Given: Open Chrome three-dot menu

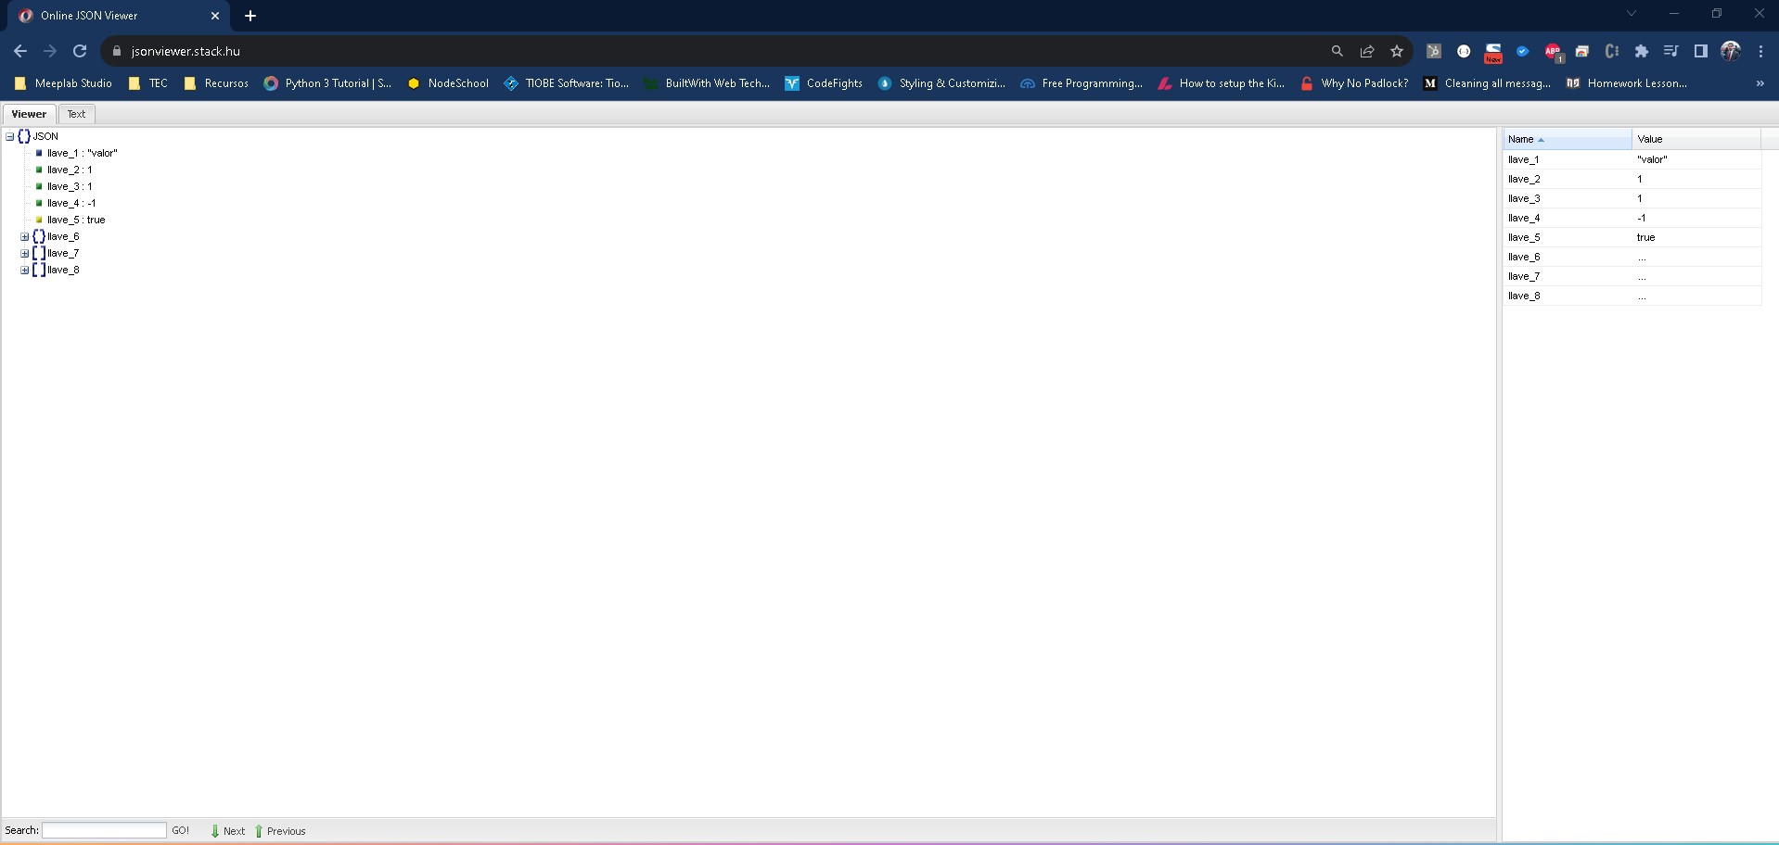Looking at the screenshot, I should (x=1760, y=51).
